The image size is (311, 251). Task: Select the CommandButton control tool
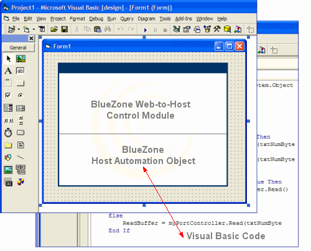pos(21,83)
